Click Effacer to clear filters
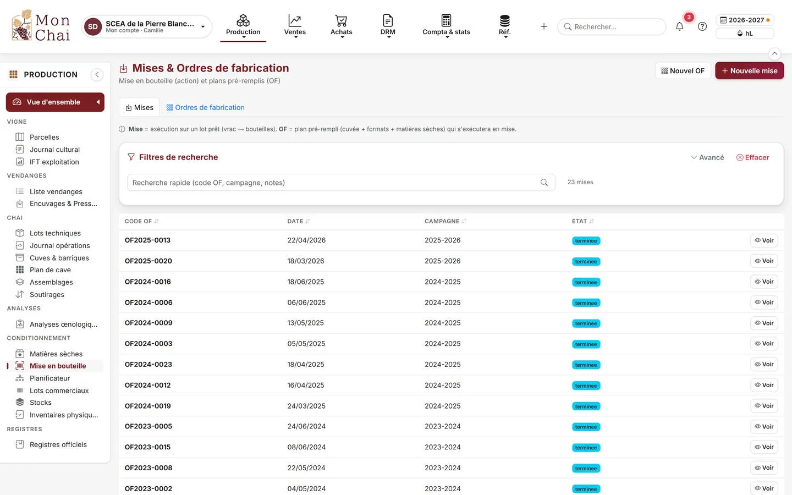792x495 pixels. point(752,157)
